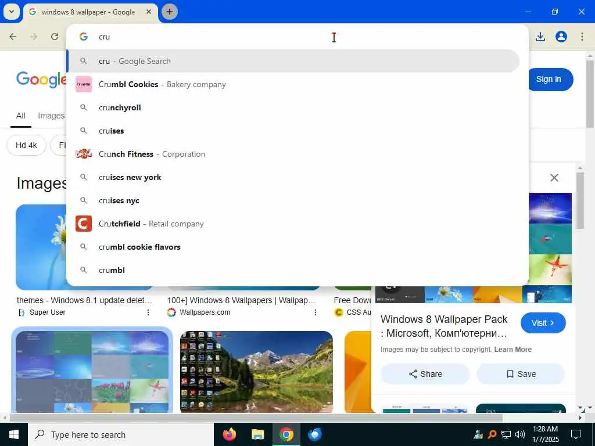Screen dimensions: 595x446
Task: Click the people tray icon
Action: (478, 434)
